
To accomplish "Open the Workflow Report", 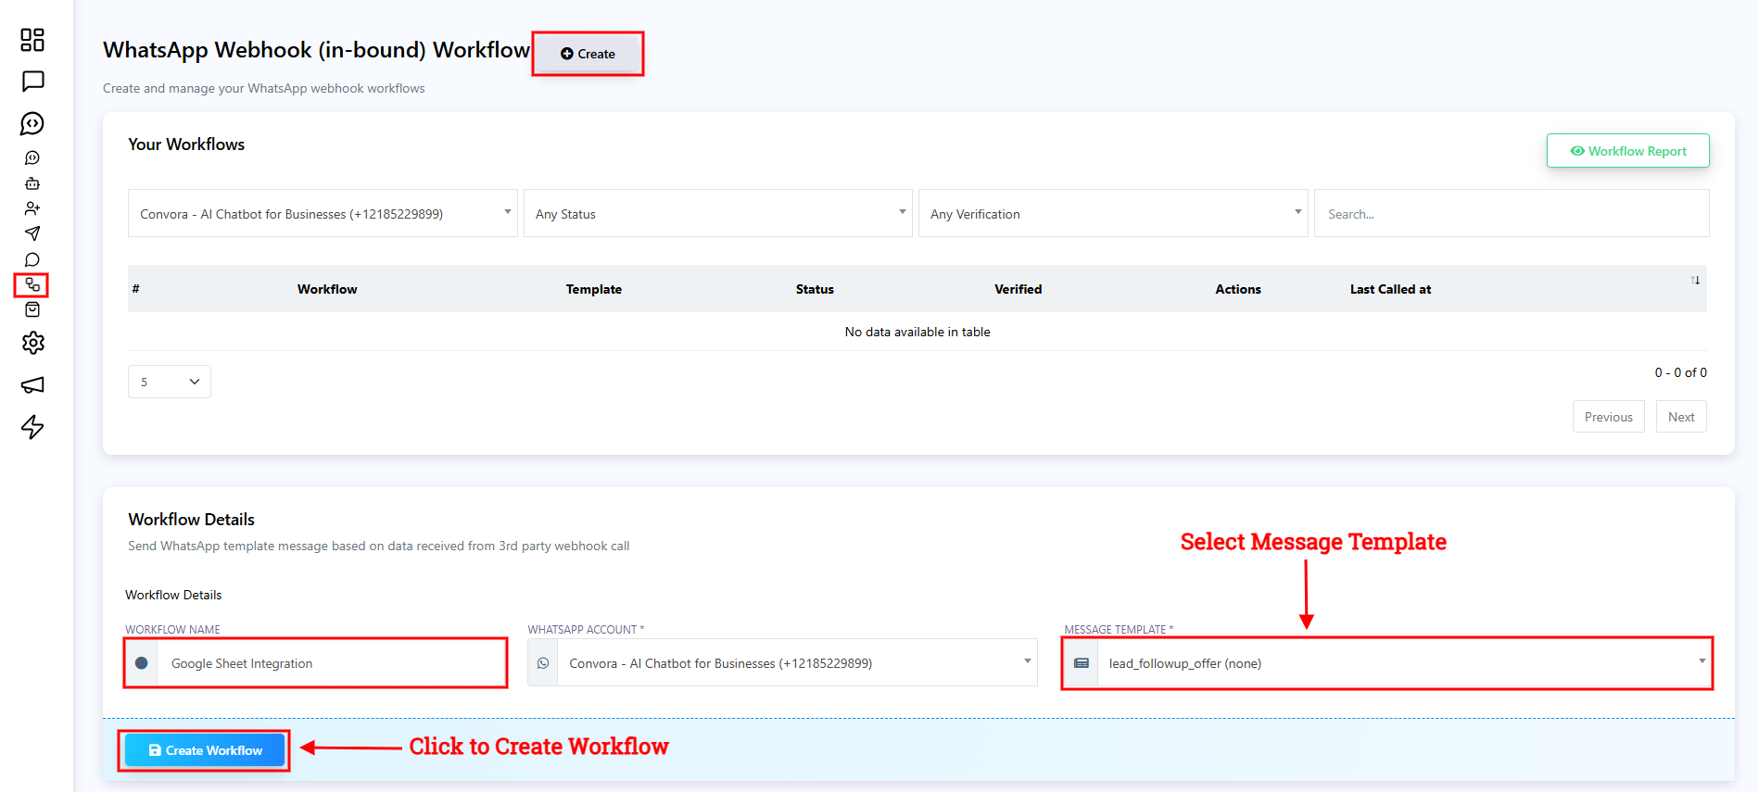I will 1627,151.
